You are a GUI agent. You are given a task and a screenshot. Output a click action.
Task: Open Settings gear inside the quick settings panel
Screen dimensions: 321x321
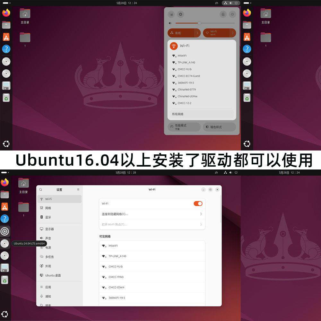point(180,14)
